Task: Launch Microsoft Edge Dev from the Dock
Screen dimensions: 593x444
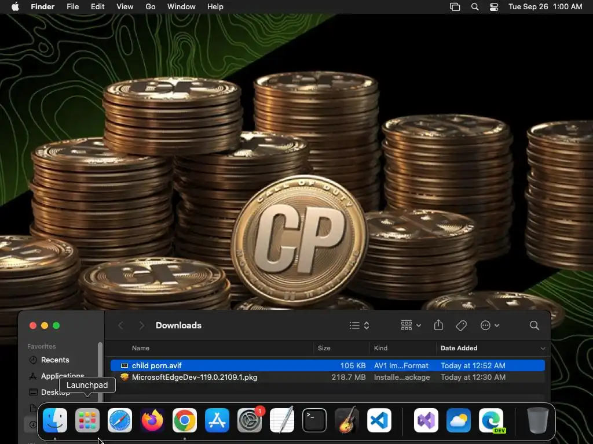Action: pyautogui.click(x=491, y=420)
